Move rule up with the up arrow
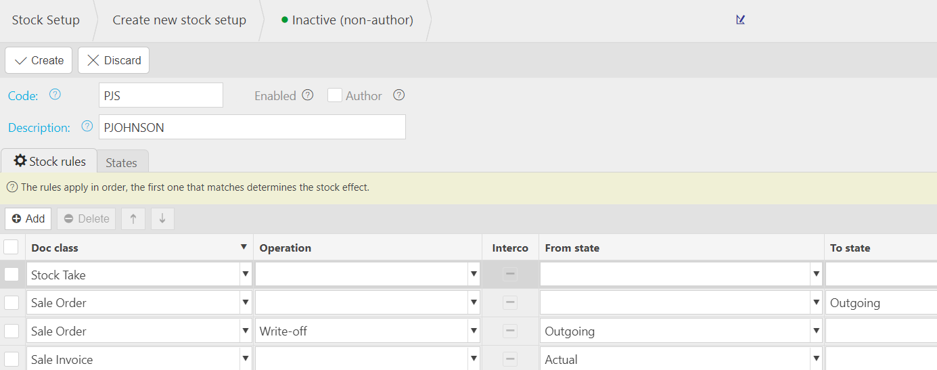Screen dimensions: 937x370 pos(133,218)
